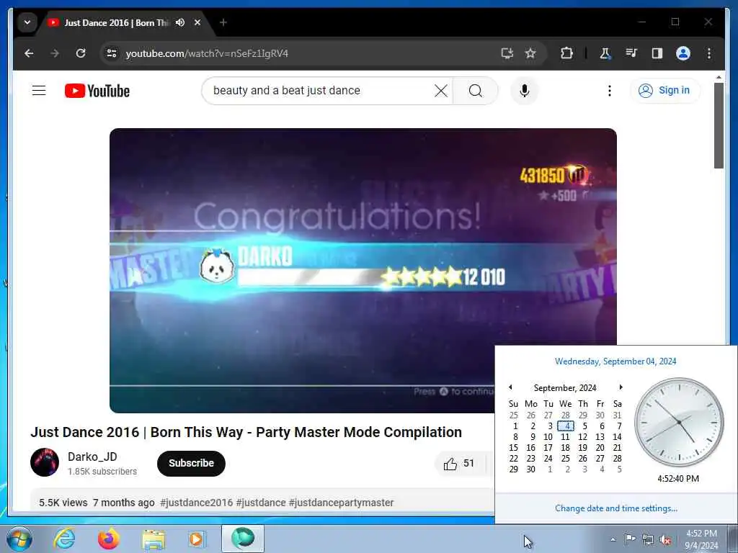Close the Just Dance 2016 browser tab
Viewport: 738px width, 553px height.
(x=197, y=22)
